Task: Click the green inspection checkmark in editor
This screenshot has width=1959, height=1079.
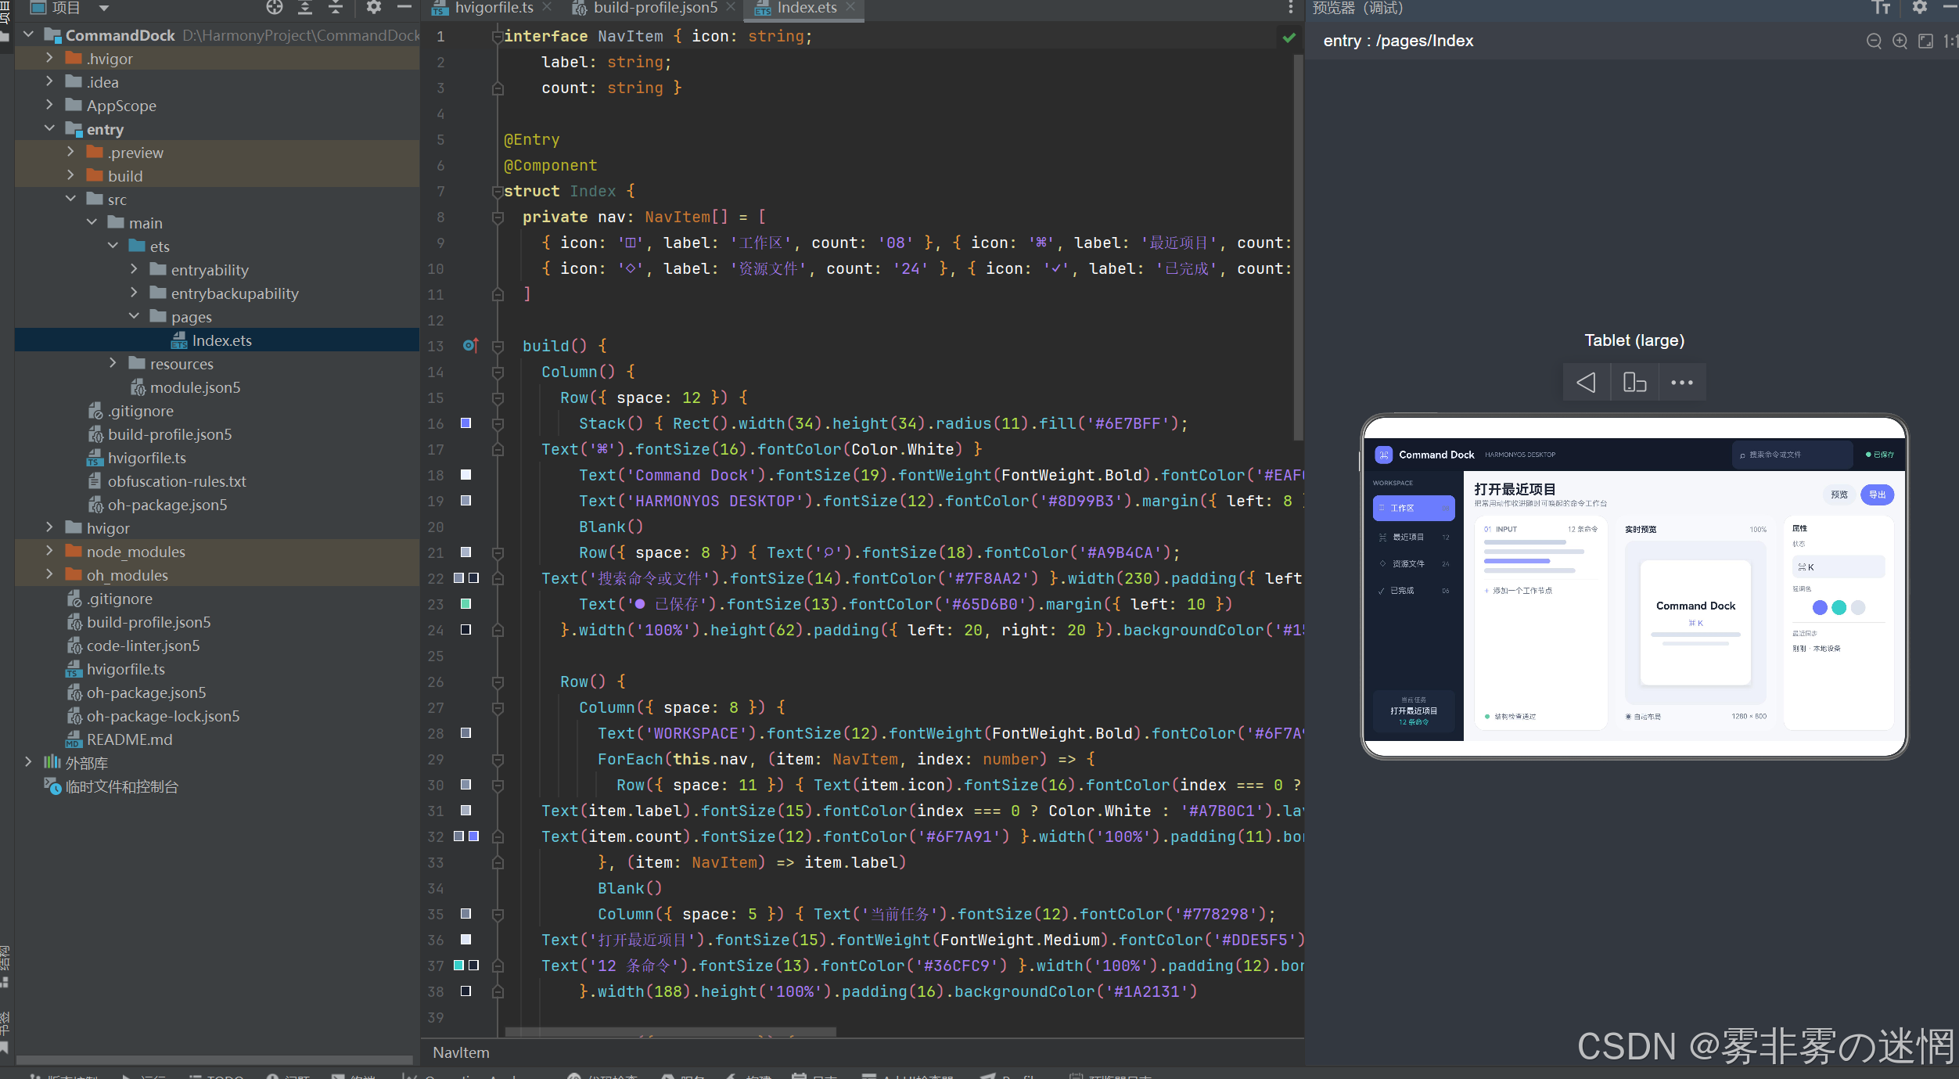Action: [1289, 37]
